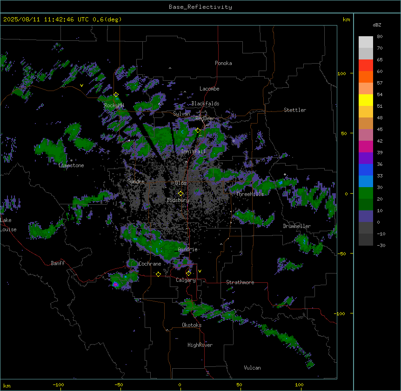Image resolution: width=401 pixels, height=391 pixels.
Task: Click the RockyMH label
Action: coord(114,105)
